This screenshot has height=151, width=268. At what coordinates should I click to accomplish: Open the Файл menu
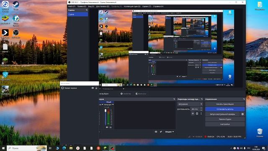tap(72, 6)
